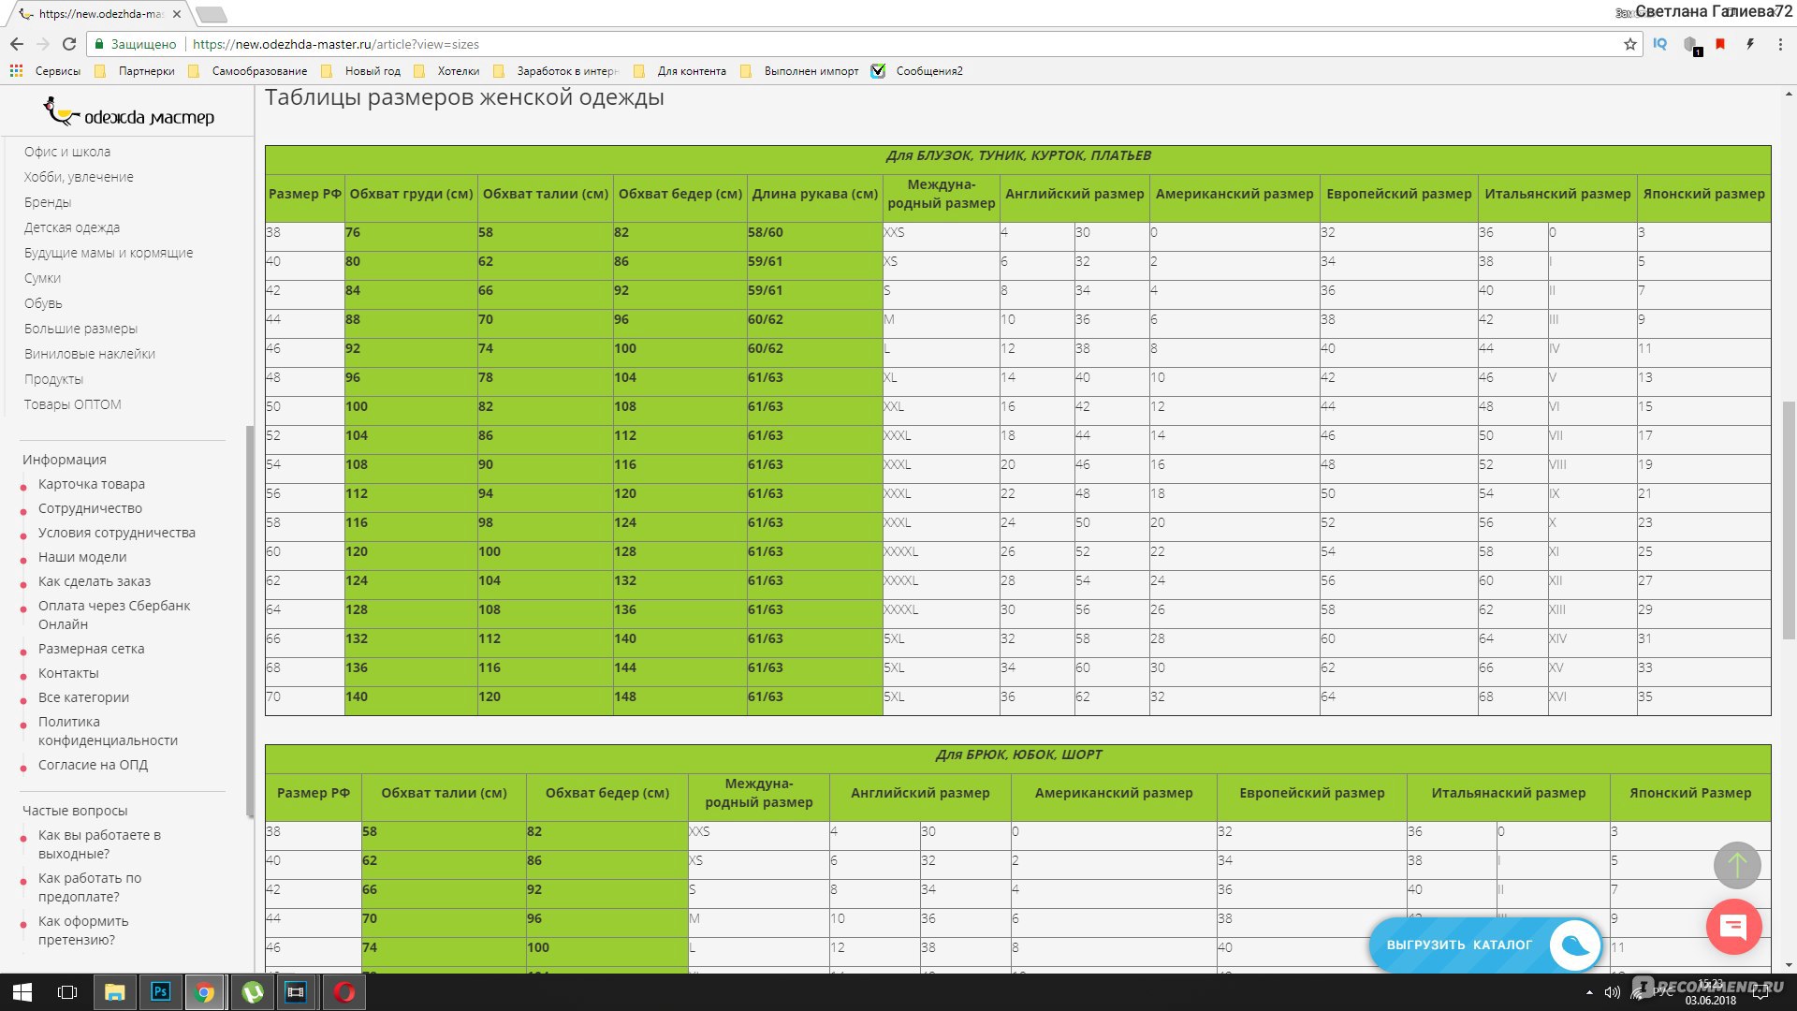
Task: Bookmark this page using the star icon
Action: pyautogui.click(x=1630, y=44)
